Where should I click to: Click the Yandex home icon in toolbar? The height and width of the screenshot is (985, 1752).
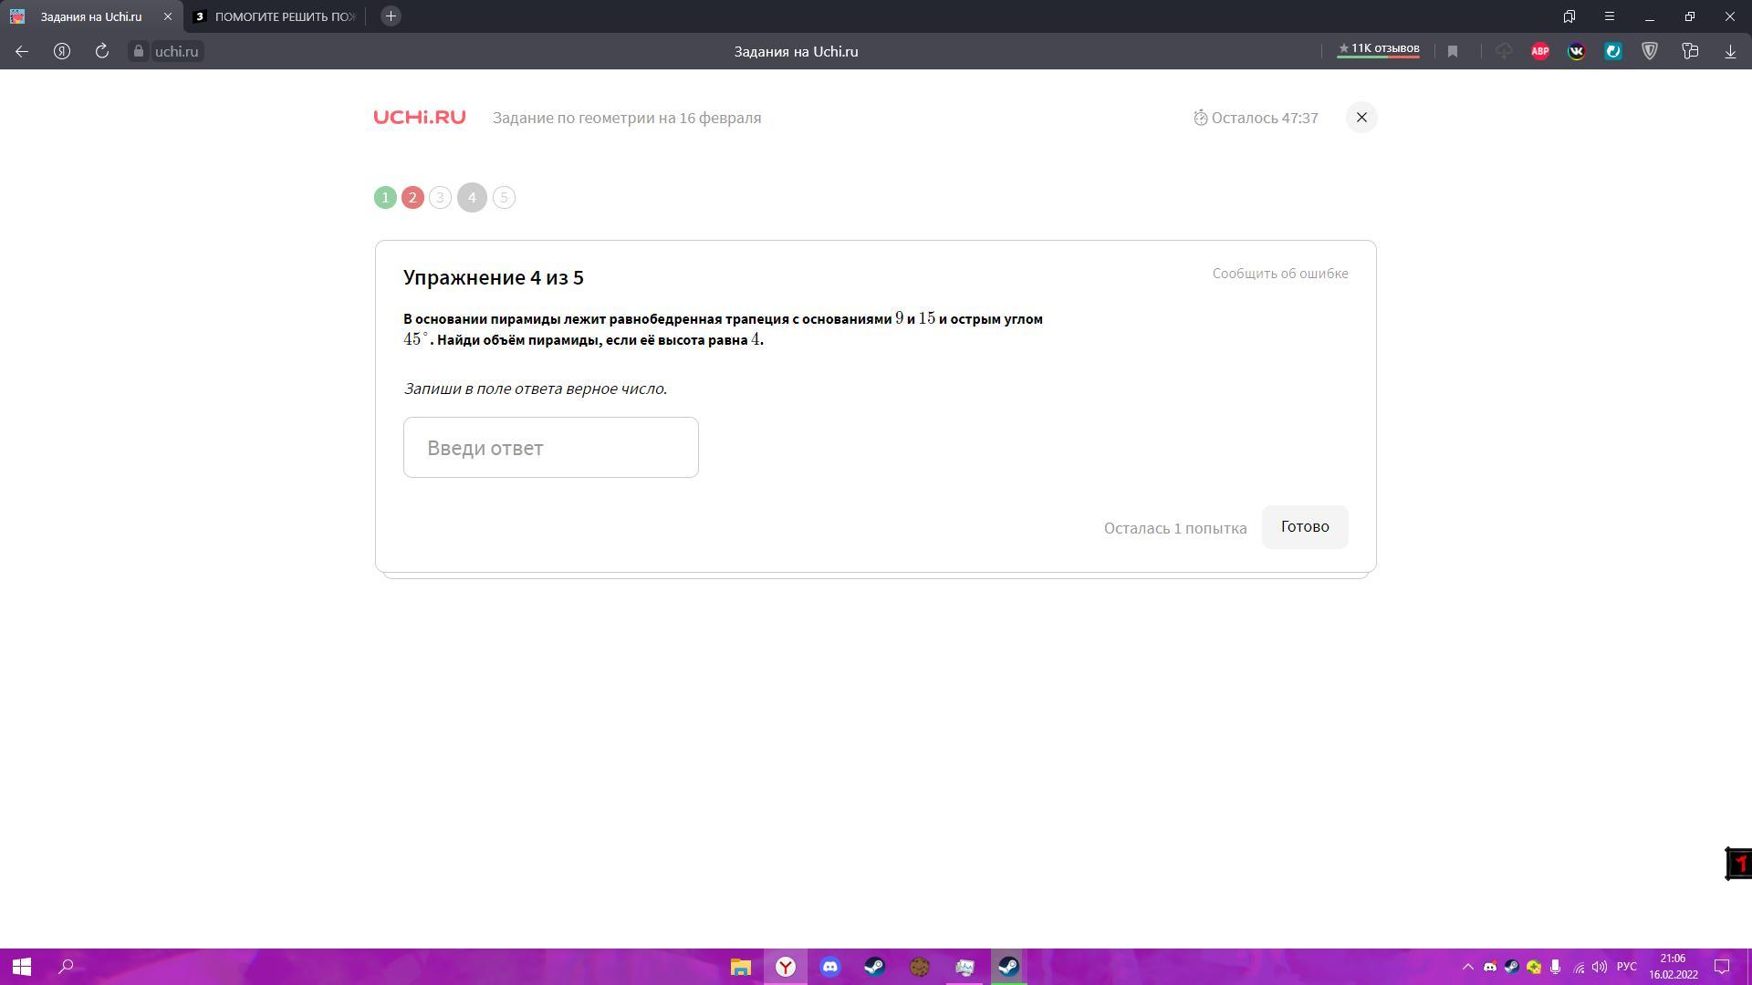[x=62, y=52]
